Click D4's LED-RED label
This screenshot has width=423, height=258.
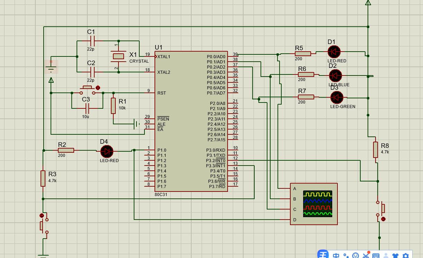(x=109, y=161)
